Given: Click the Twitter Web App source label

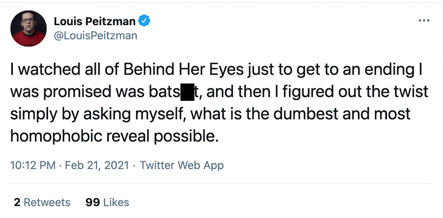Looking at the screenshot, I should (182, 165).
